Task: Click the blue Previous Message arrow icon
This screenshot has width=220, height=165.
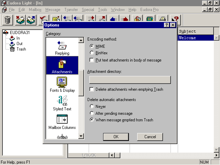Action: 114,19
